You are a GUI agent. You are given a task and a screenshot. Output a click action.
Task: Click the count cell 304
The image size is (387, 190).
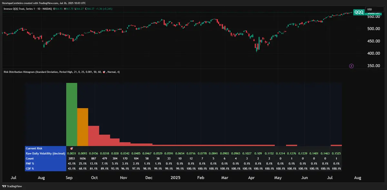click(x=115, y=159)
